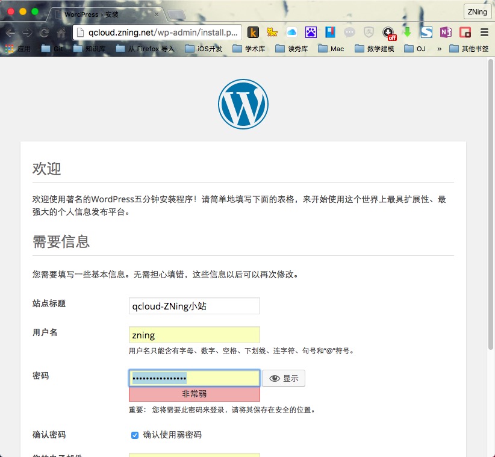Click the 欢迎 heading
Viewport: 495px width, 457px height.
coord(46,169)
